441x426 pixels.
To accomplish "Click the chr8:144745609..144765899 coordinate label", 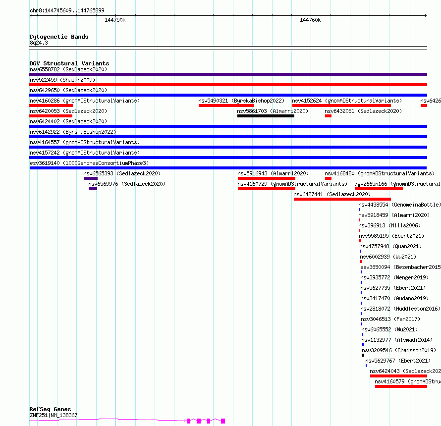I will [x=67, y=10].
